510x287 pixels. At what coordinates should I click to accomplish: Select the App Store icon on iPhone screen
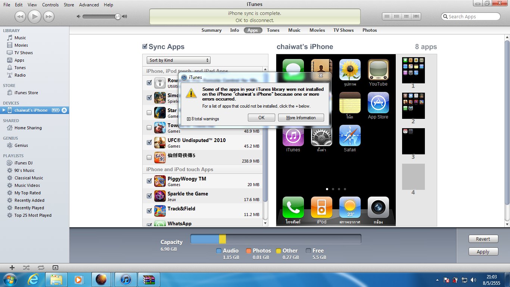pyautogui.click(x=378, y=102)
